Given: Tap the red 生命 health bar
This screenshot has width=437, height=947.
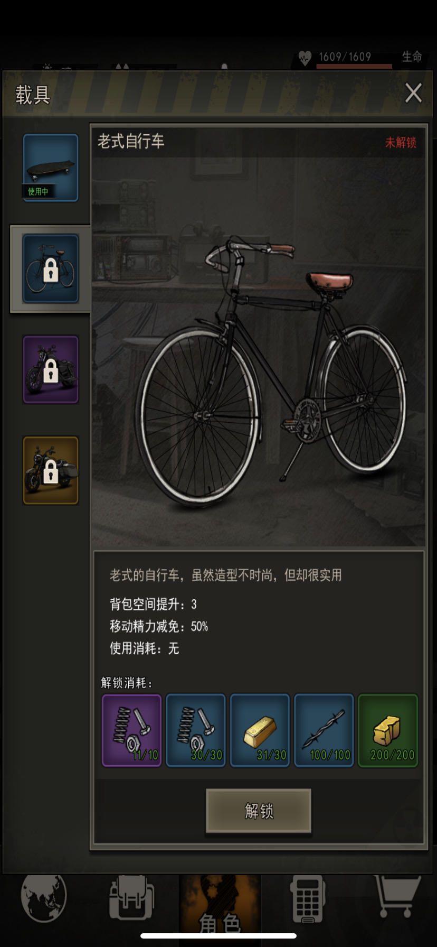Looking at the screenshot, I should coord(354,67).
